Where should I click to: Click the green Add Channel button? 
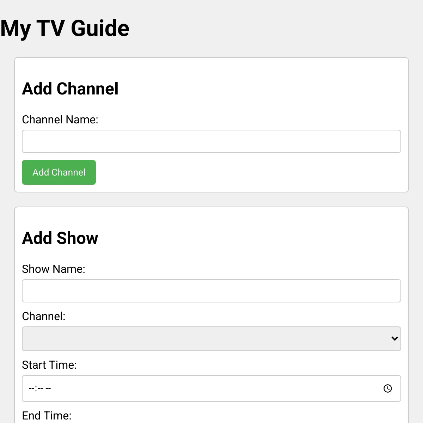[x=59, y=172]
